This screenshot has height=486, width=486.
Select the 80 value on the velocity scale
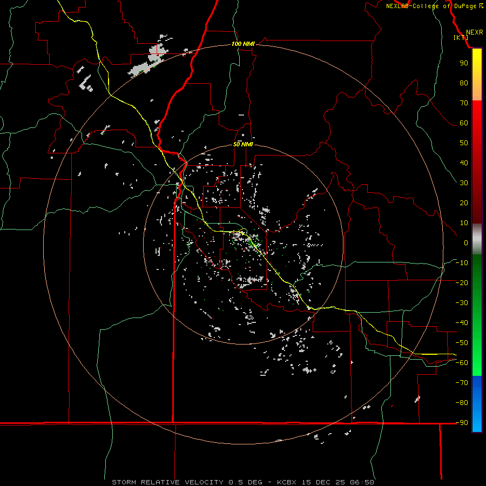464,83
